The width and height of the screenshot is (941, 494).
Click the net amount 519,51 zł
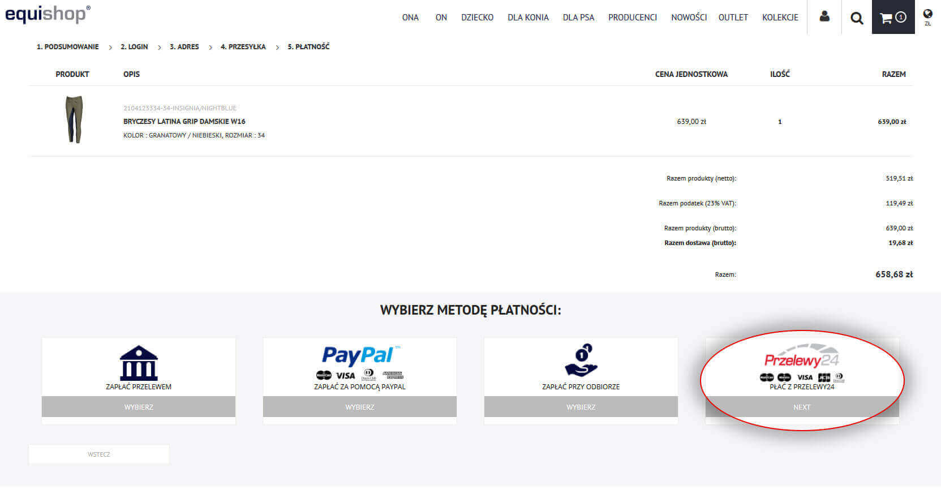pos(899,178)
